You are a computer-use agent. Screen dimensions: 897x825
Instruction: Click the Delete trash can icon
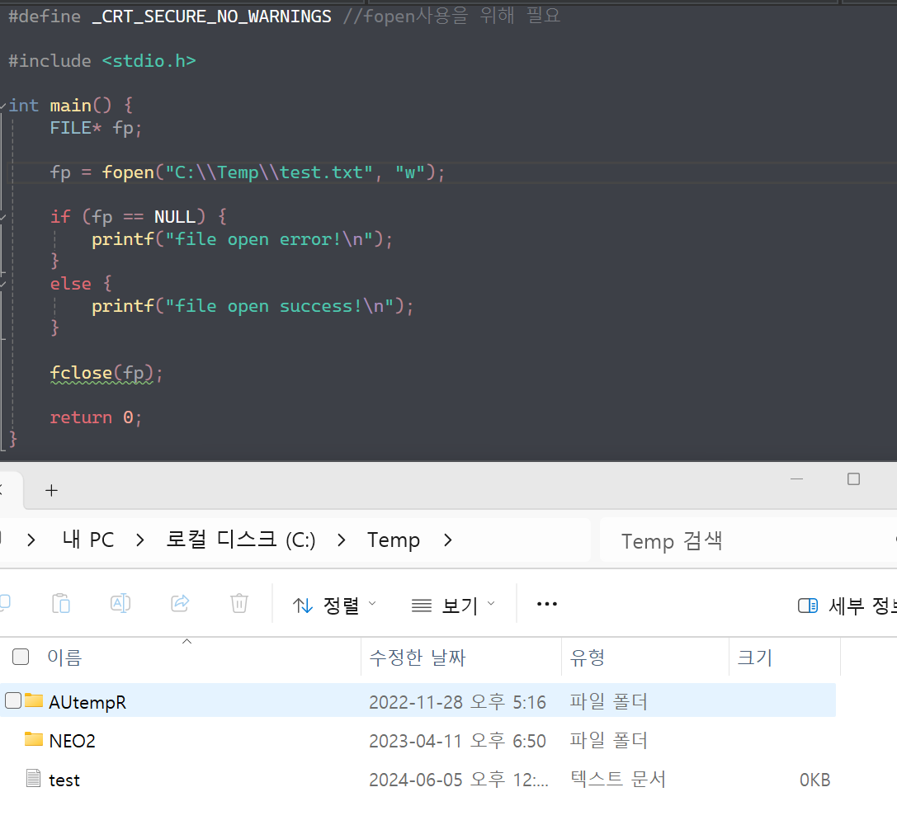[x=239, y=603]
